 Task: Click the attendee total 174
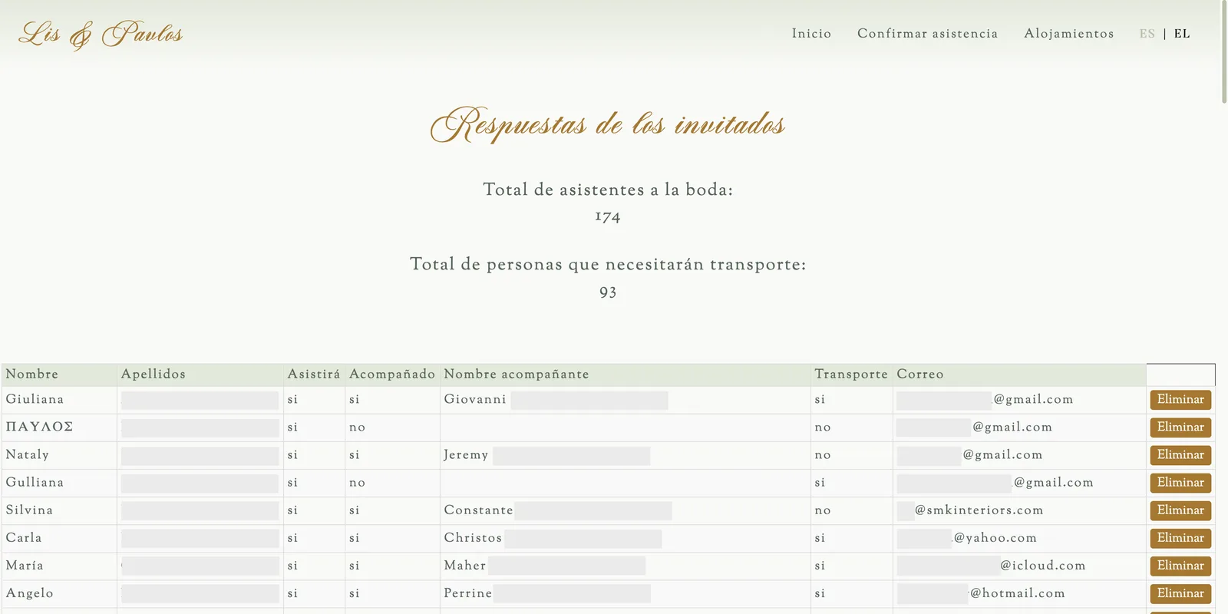pos(608,216)
